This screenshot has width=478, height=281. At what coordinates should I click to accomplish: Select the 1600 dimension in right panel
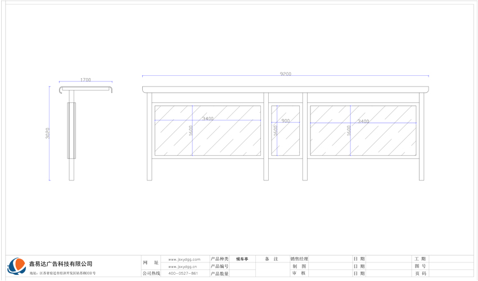click(x=349, y=131)
